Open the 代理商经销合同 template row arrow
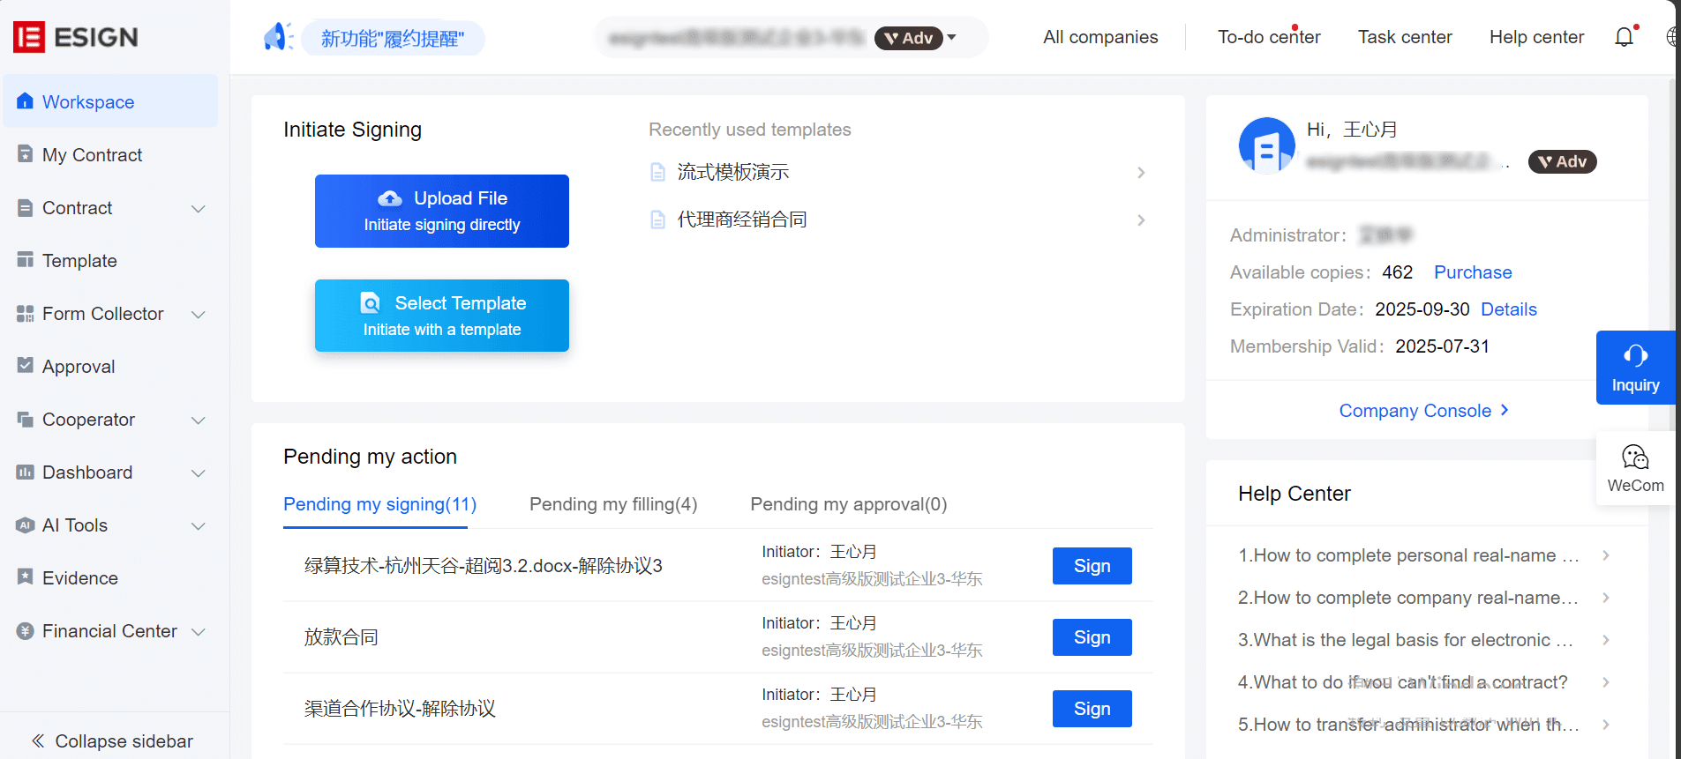Viewport: 1681px width, 759px height. [x=1141, y=220]
